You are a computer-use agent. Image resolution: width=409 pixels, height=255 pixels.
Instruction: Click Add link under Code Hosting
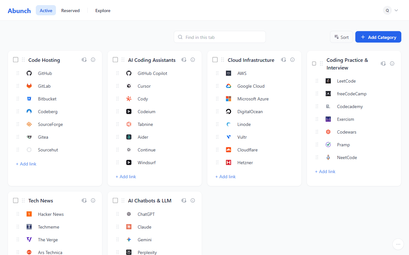(x=26, y=164)
